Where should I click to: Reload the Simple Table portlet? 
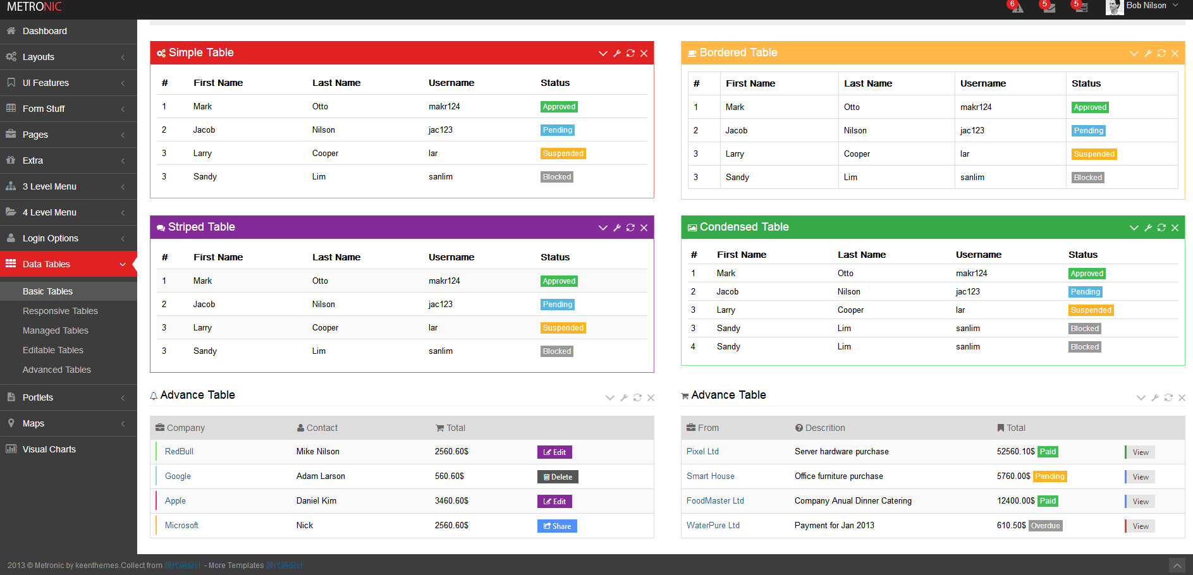[630, 53]
